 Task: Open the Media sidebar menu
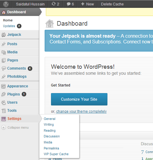click(12, 52)
